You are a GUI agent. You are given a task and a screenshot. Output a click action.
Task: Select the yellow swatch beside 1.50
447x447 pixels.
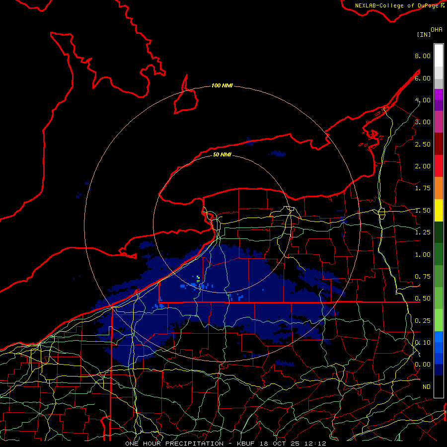pyautogui.click(x=439, y=210)
